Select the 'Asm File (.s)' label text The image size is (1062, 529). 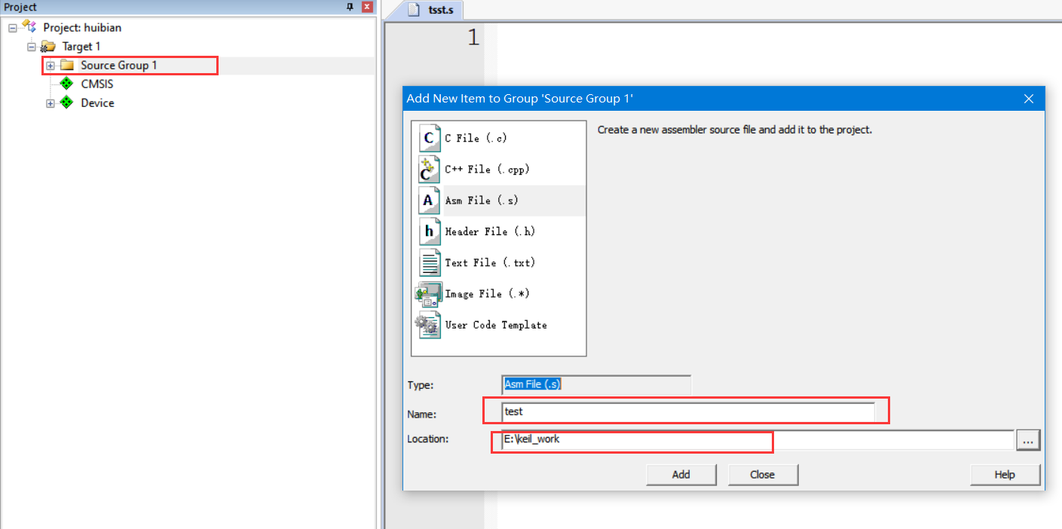tap(482, 200)
